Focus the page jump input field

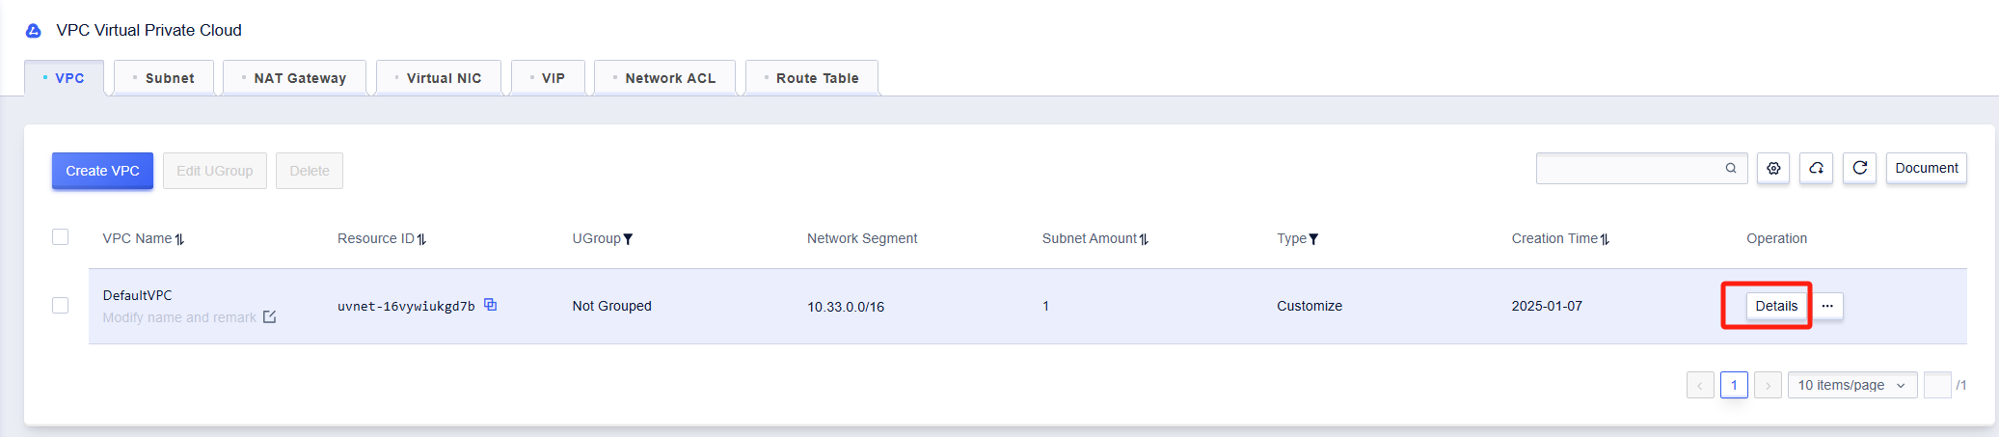tap(1937, 385)
